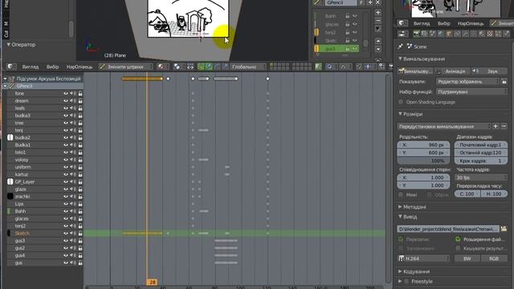
Task: Enable the Freestyle panel checkbox
Action: [406, 281]
